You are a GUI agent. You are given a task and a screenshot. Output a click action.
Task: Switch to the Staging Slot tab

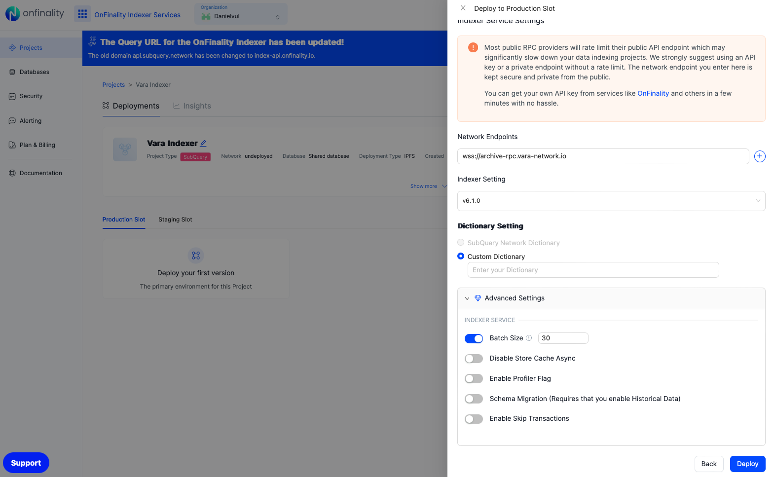point(175,220)
